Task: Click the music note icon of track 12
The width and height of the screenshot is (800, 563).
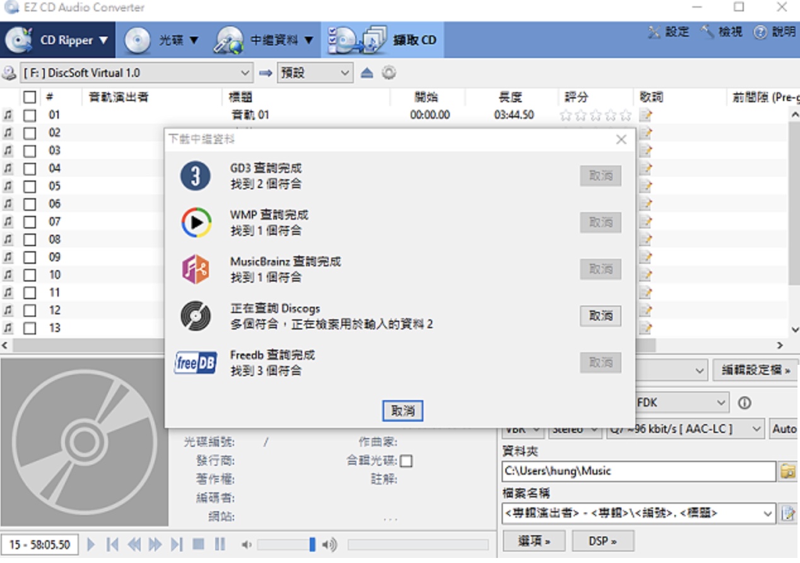Action: (8, 311)
